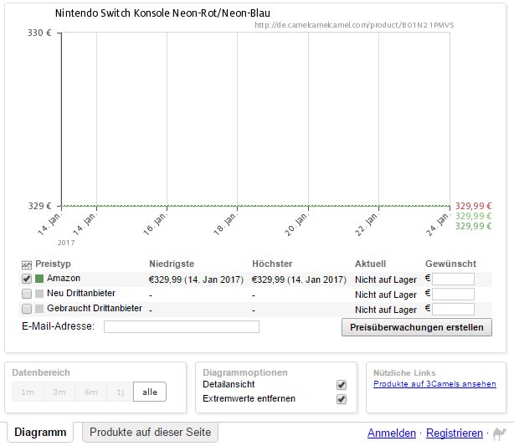This screenshot has height=446, width=514.
Task: Open the Anmelden link
Action: click(392, 433)
